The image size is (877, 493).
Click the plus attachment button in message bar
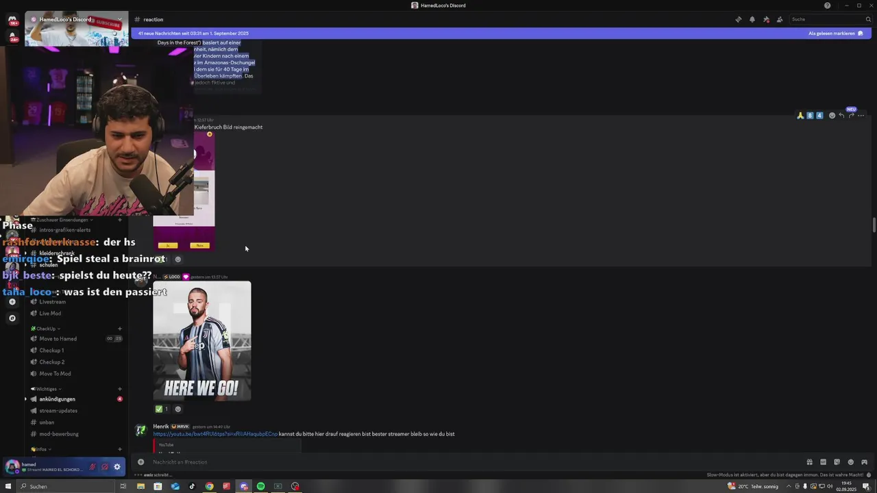141,462
